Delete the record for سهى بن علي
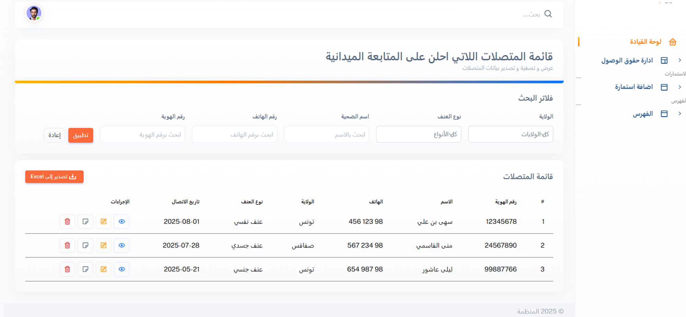The image size is (686, 317). [x=67, y=222]
